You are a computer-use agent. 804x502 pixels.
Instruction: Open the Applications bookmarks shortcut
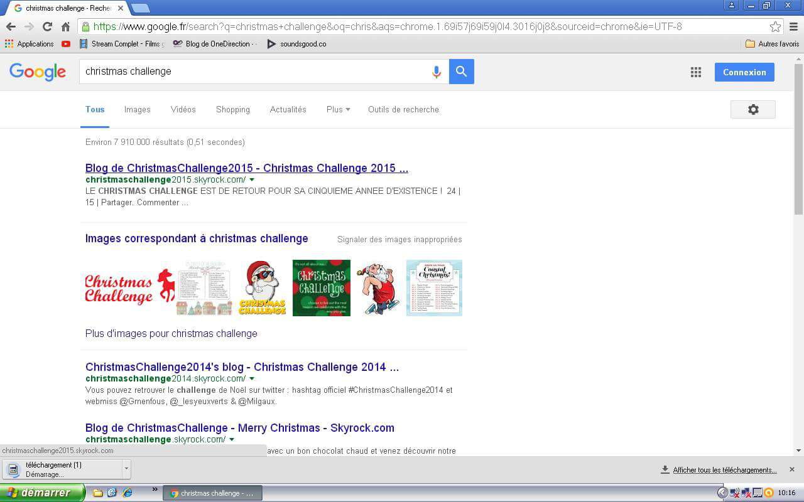[29, 44]
